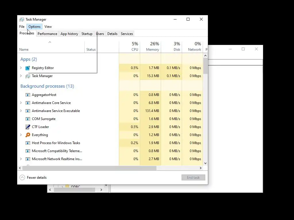
Task: Select Host Process for Windows Tasks name
Action: (x=56, y=143)
